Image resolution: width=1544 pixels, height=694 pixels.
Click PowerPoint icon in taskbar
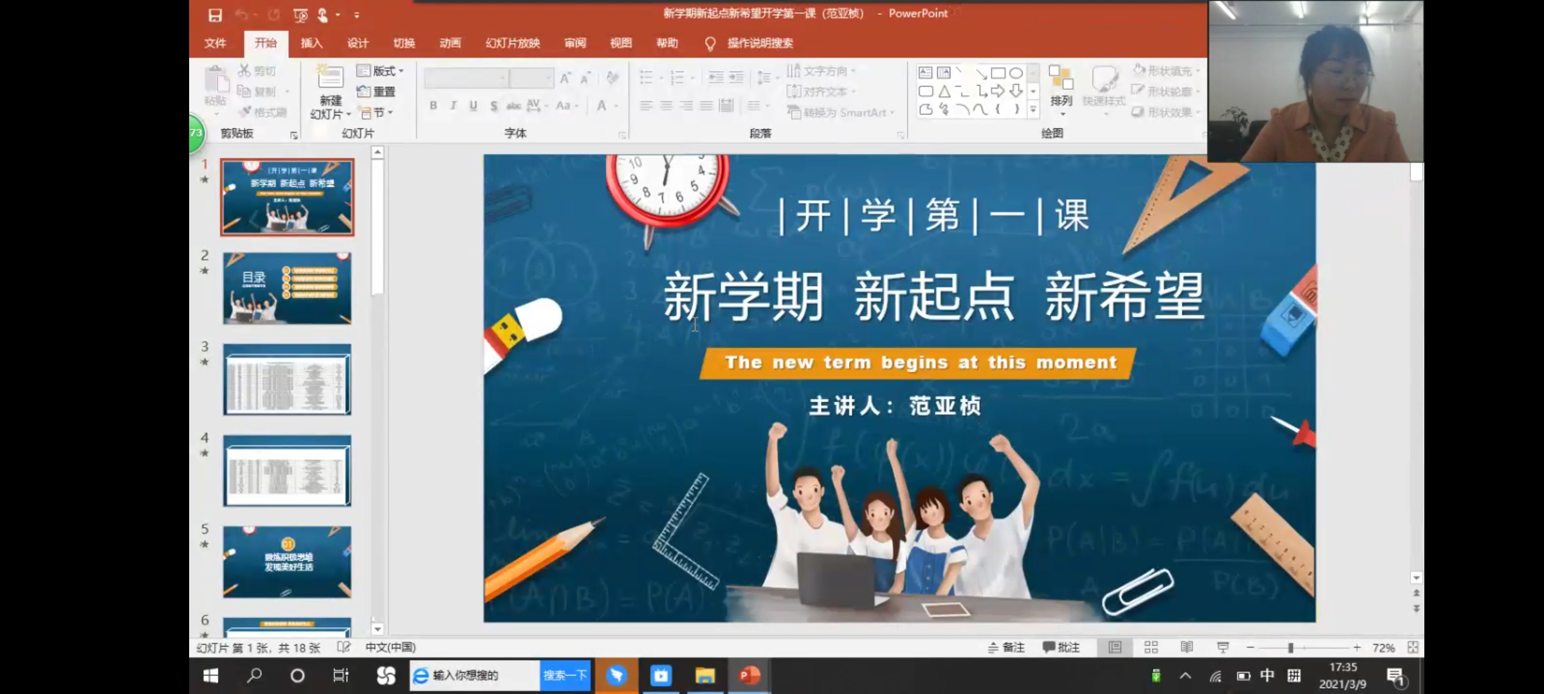749,675
